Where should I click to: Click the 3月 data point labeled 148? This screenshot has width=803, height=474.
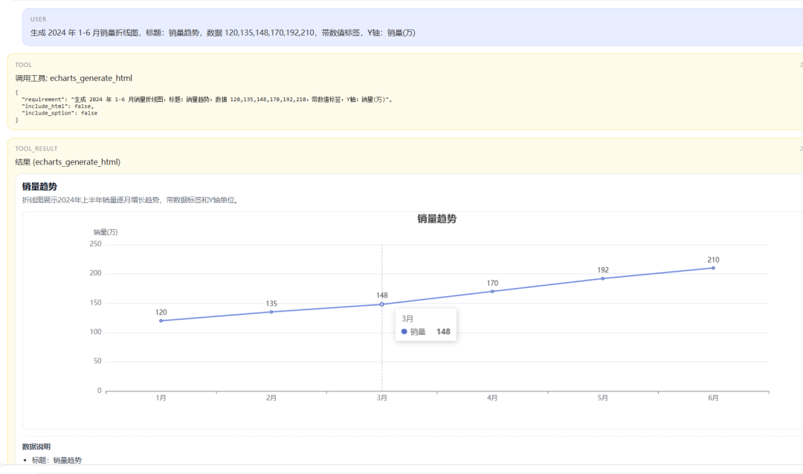click(x=381, y=304)
